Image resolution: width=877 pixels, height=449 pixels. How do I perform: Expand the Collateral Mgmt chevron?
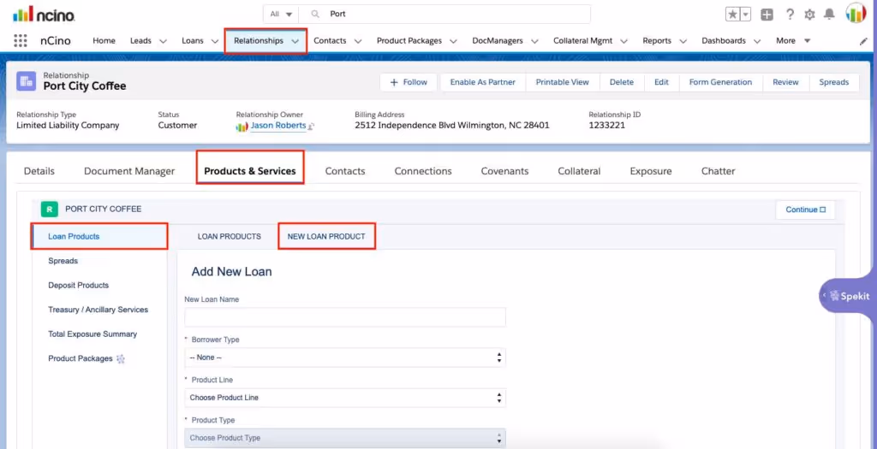(x=624, y=41)
